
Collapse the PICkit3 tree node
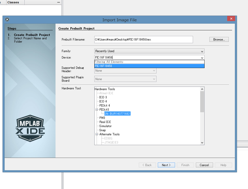pyautogui.click(x=97, y=109)
